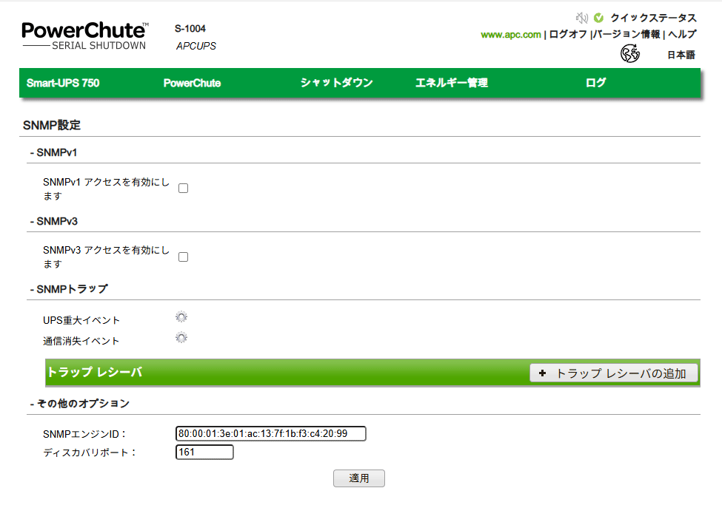This screenshot has height=505, width=722.
Task: Click the ログオフ link
Action: point(568,35)
